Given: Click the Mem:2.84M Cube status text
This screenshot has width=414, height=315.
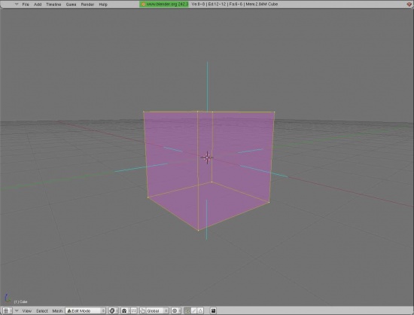Looking at the screenshot, I should tap(262, 5).
